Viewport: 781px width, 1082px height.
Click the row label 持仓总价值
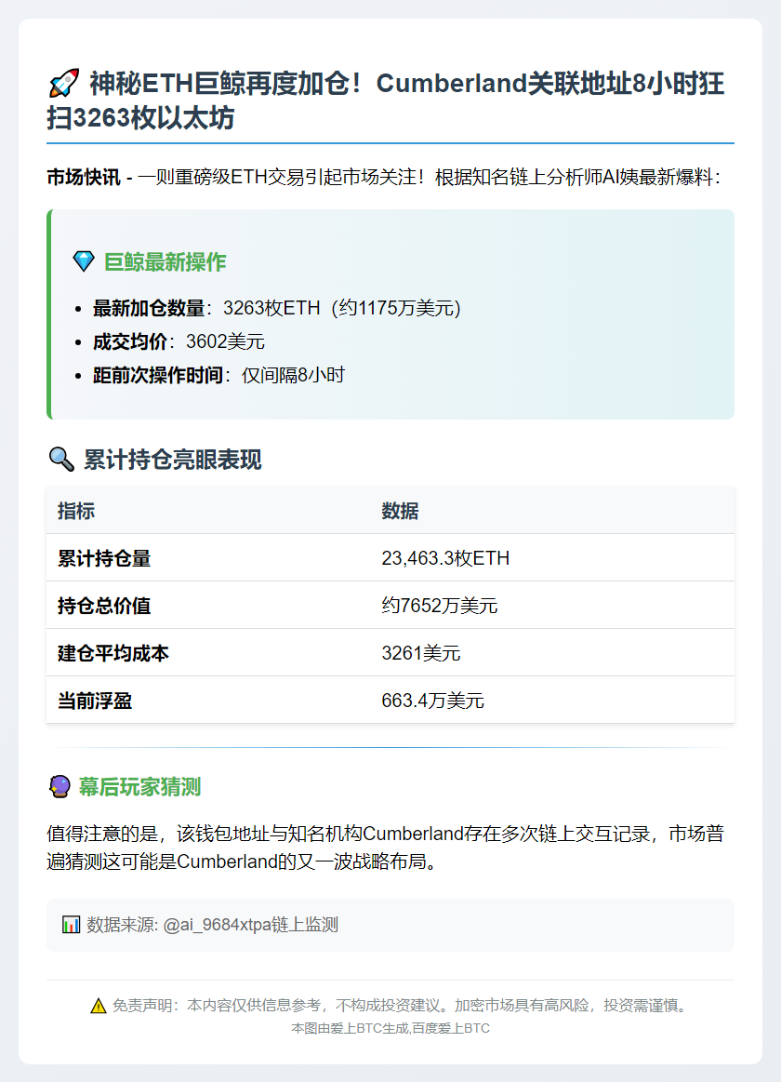104,606
